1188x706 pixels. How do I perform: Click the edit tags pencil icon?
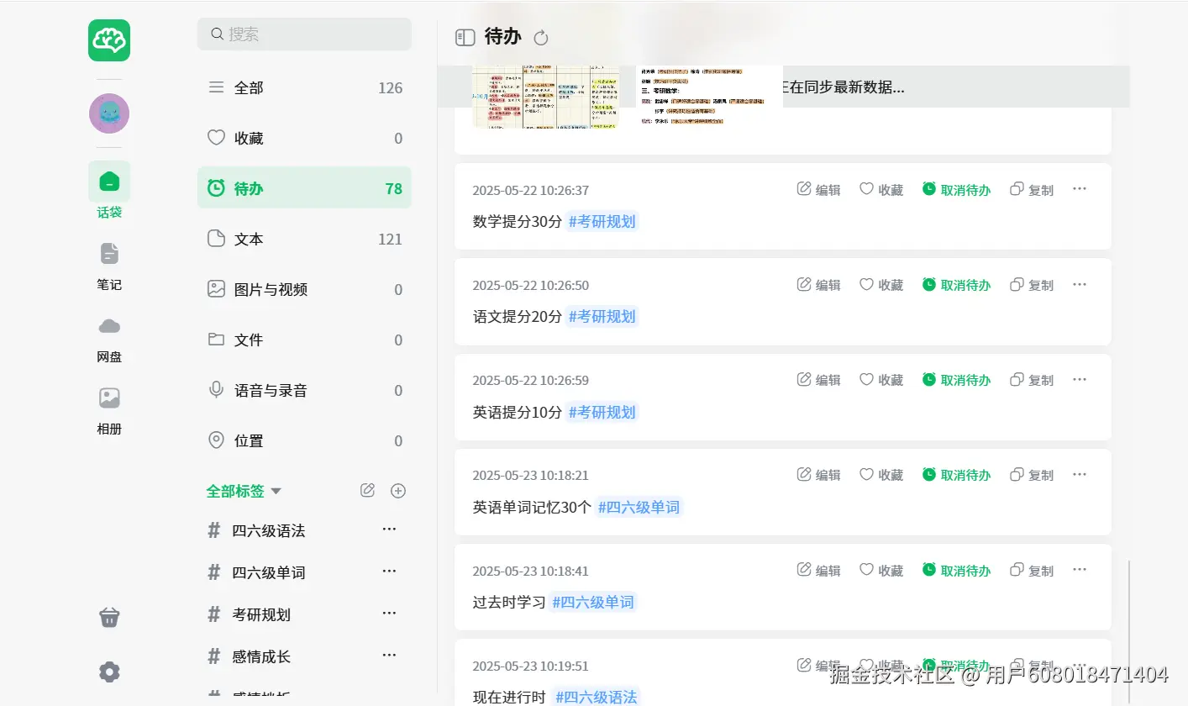coord(367,490)
